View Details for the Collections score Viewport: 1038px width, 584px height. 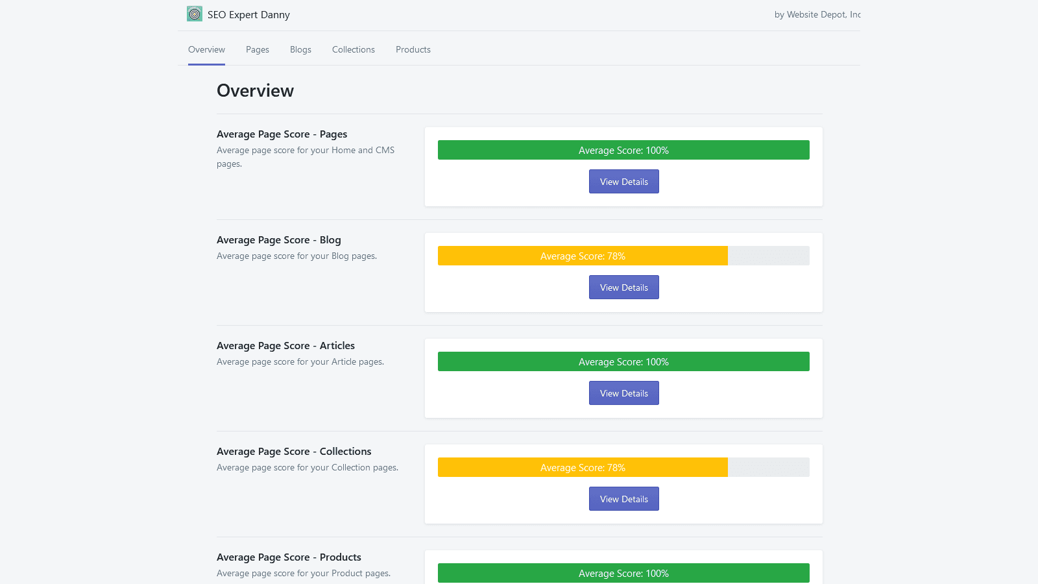click(x=623, y=498)
